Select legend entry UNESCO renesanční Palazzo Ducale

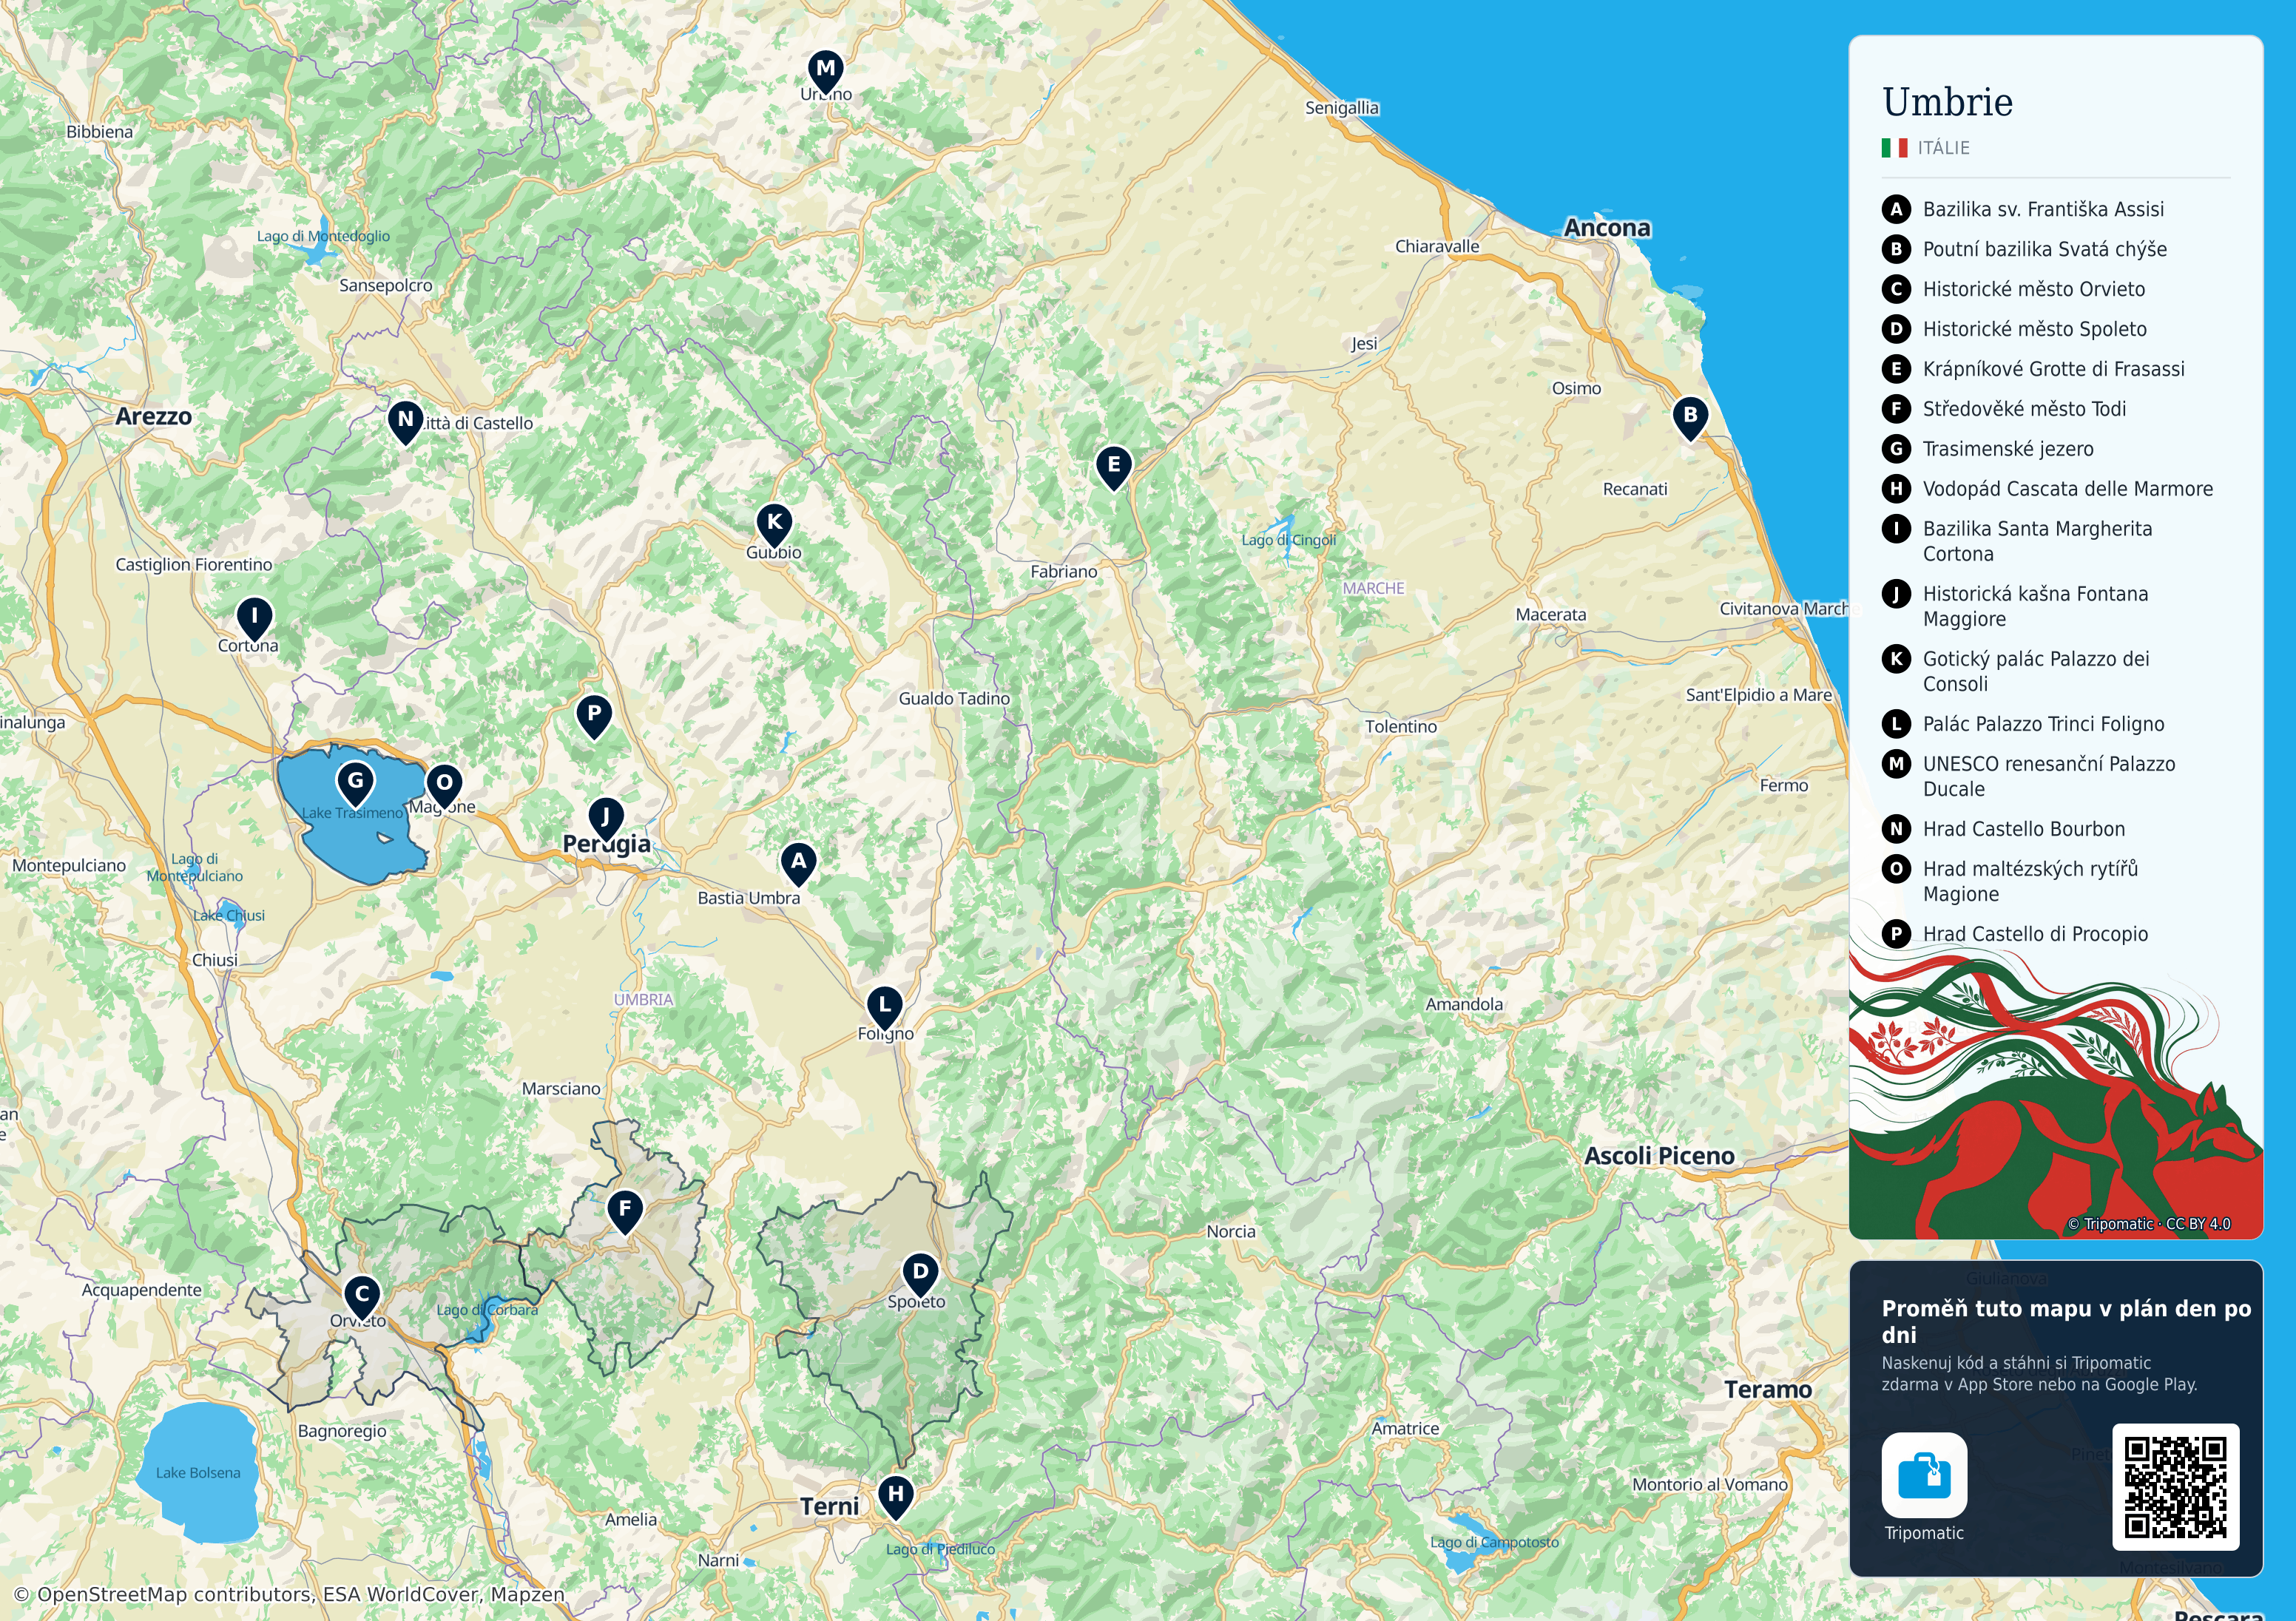pyautogui.click(x=2029, y=776)
